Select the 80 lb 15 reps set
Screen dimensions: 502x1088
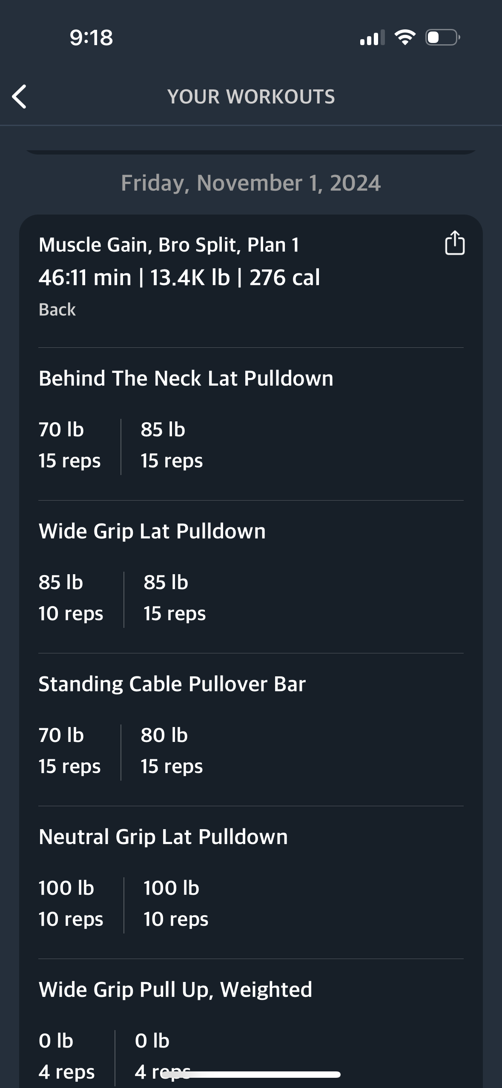[x=172, y=751]
